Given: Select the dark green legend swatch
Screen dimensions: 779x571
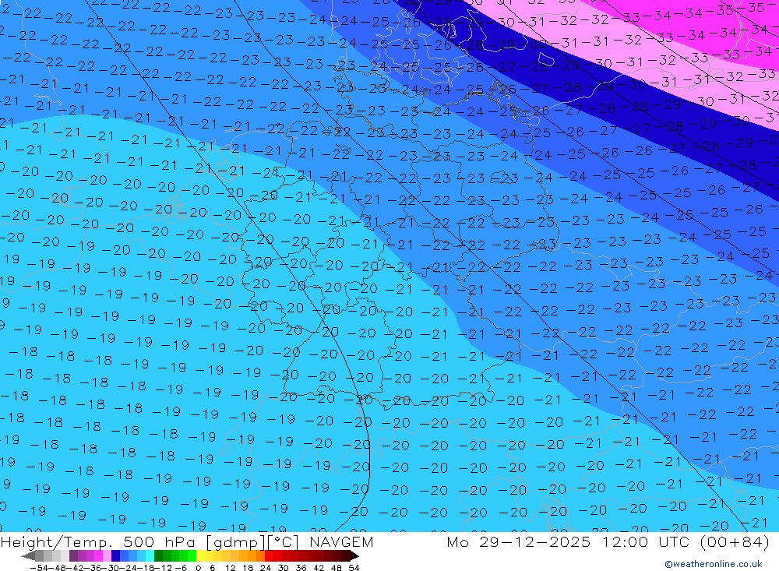Looking at the screenshot, I should click(158, 556).
